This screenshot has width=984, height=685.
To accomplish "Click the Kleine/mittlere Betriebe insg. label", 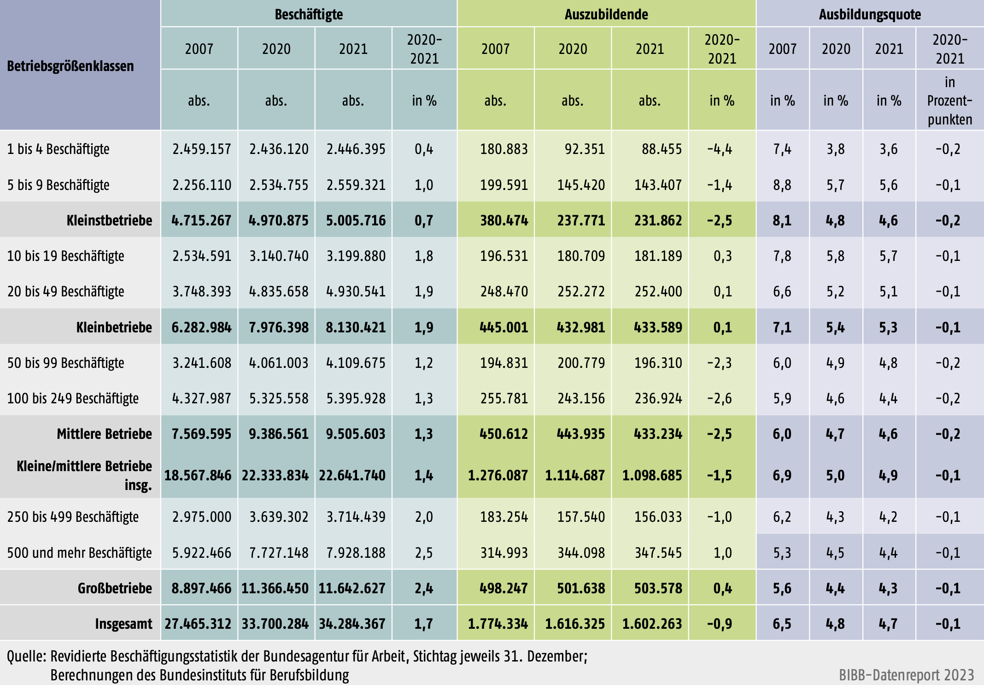I will (84, 475).
